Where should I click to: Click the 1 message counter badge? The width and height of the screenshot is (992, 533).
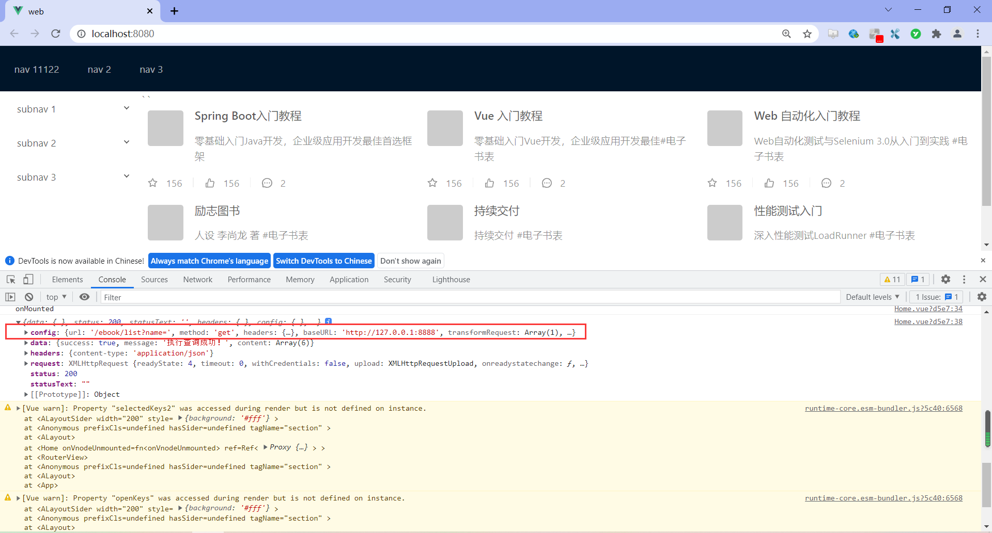click(x=918, y=279)
